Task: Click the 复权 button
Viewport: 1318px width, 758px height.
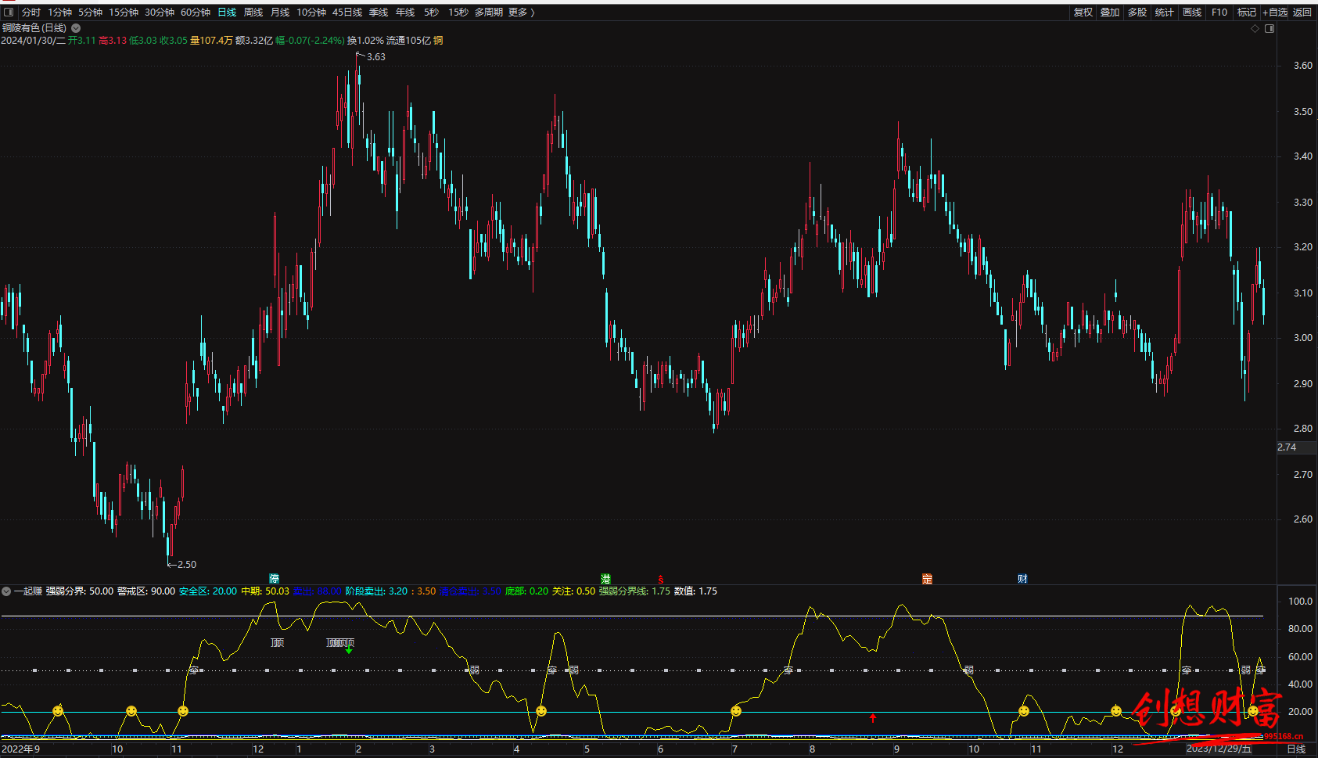Action: (x=1083, y=13)
